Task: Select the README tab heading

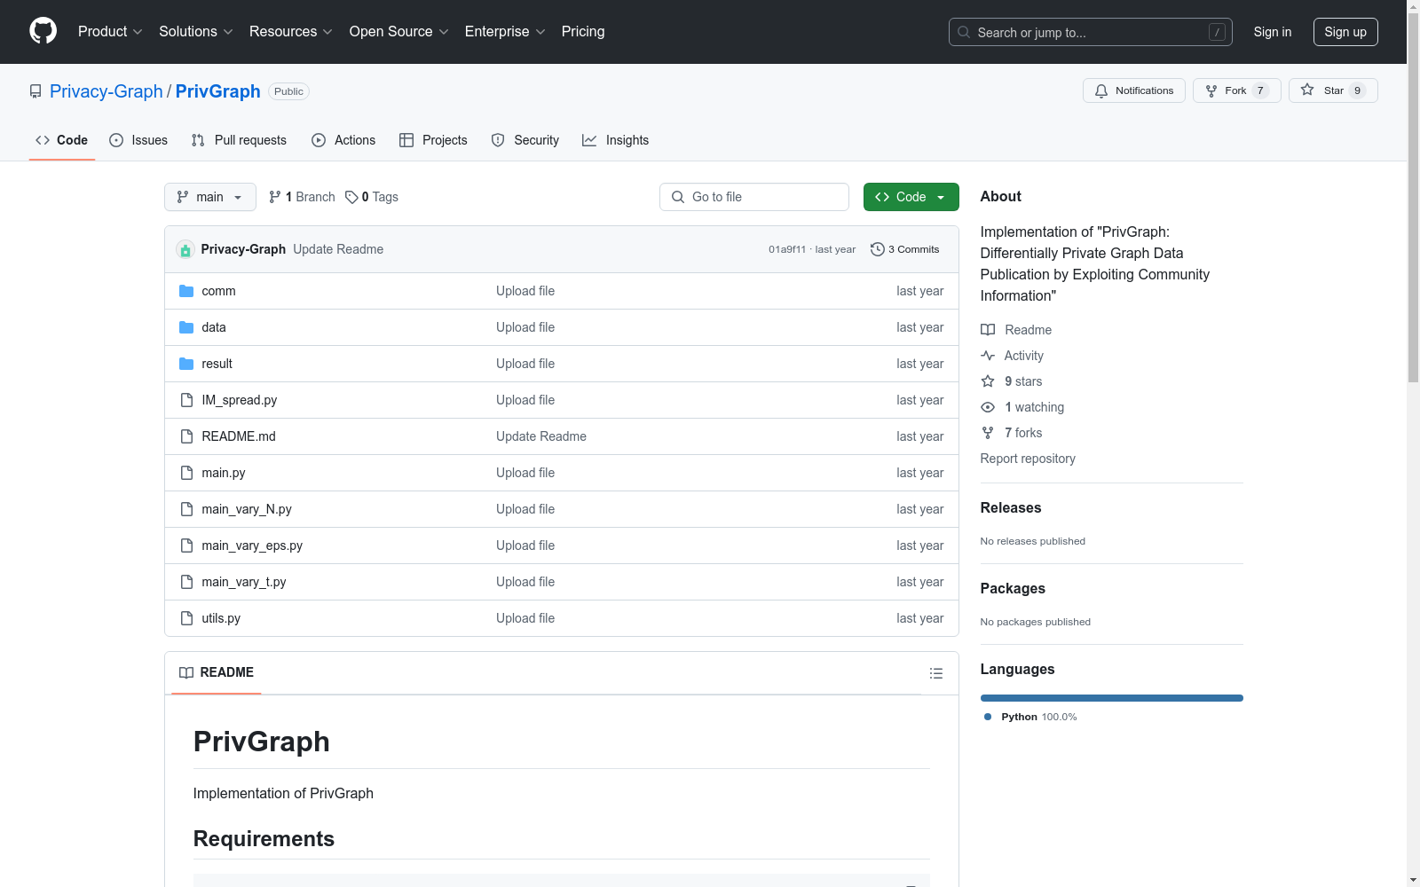Action: [x=217, y=672]
